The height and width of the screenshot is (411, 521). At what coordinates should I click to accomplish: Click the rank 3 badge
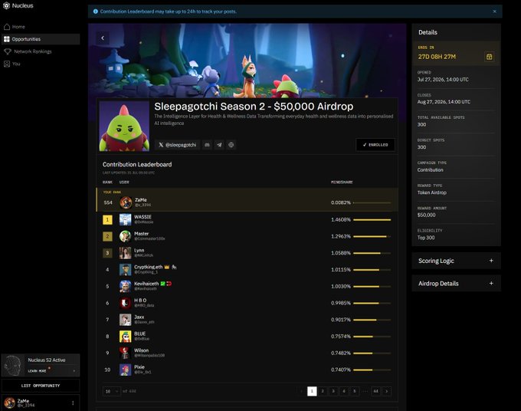coord(107,253)
